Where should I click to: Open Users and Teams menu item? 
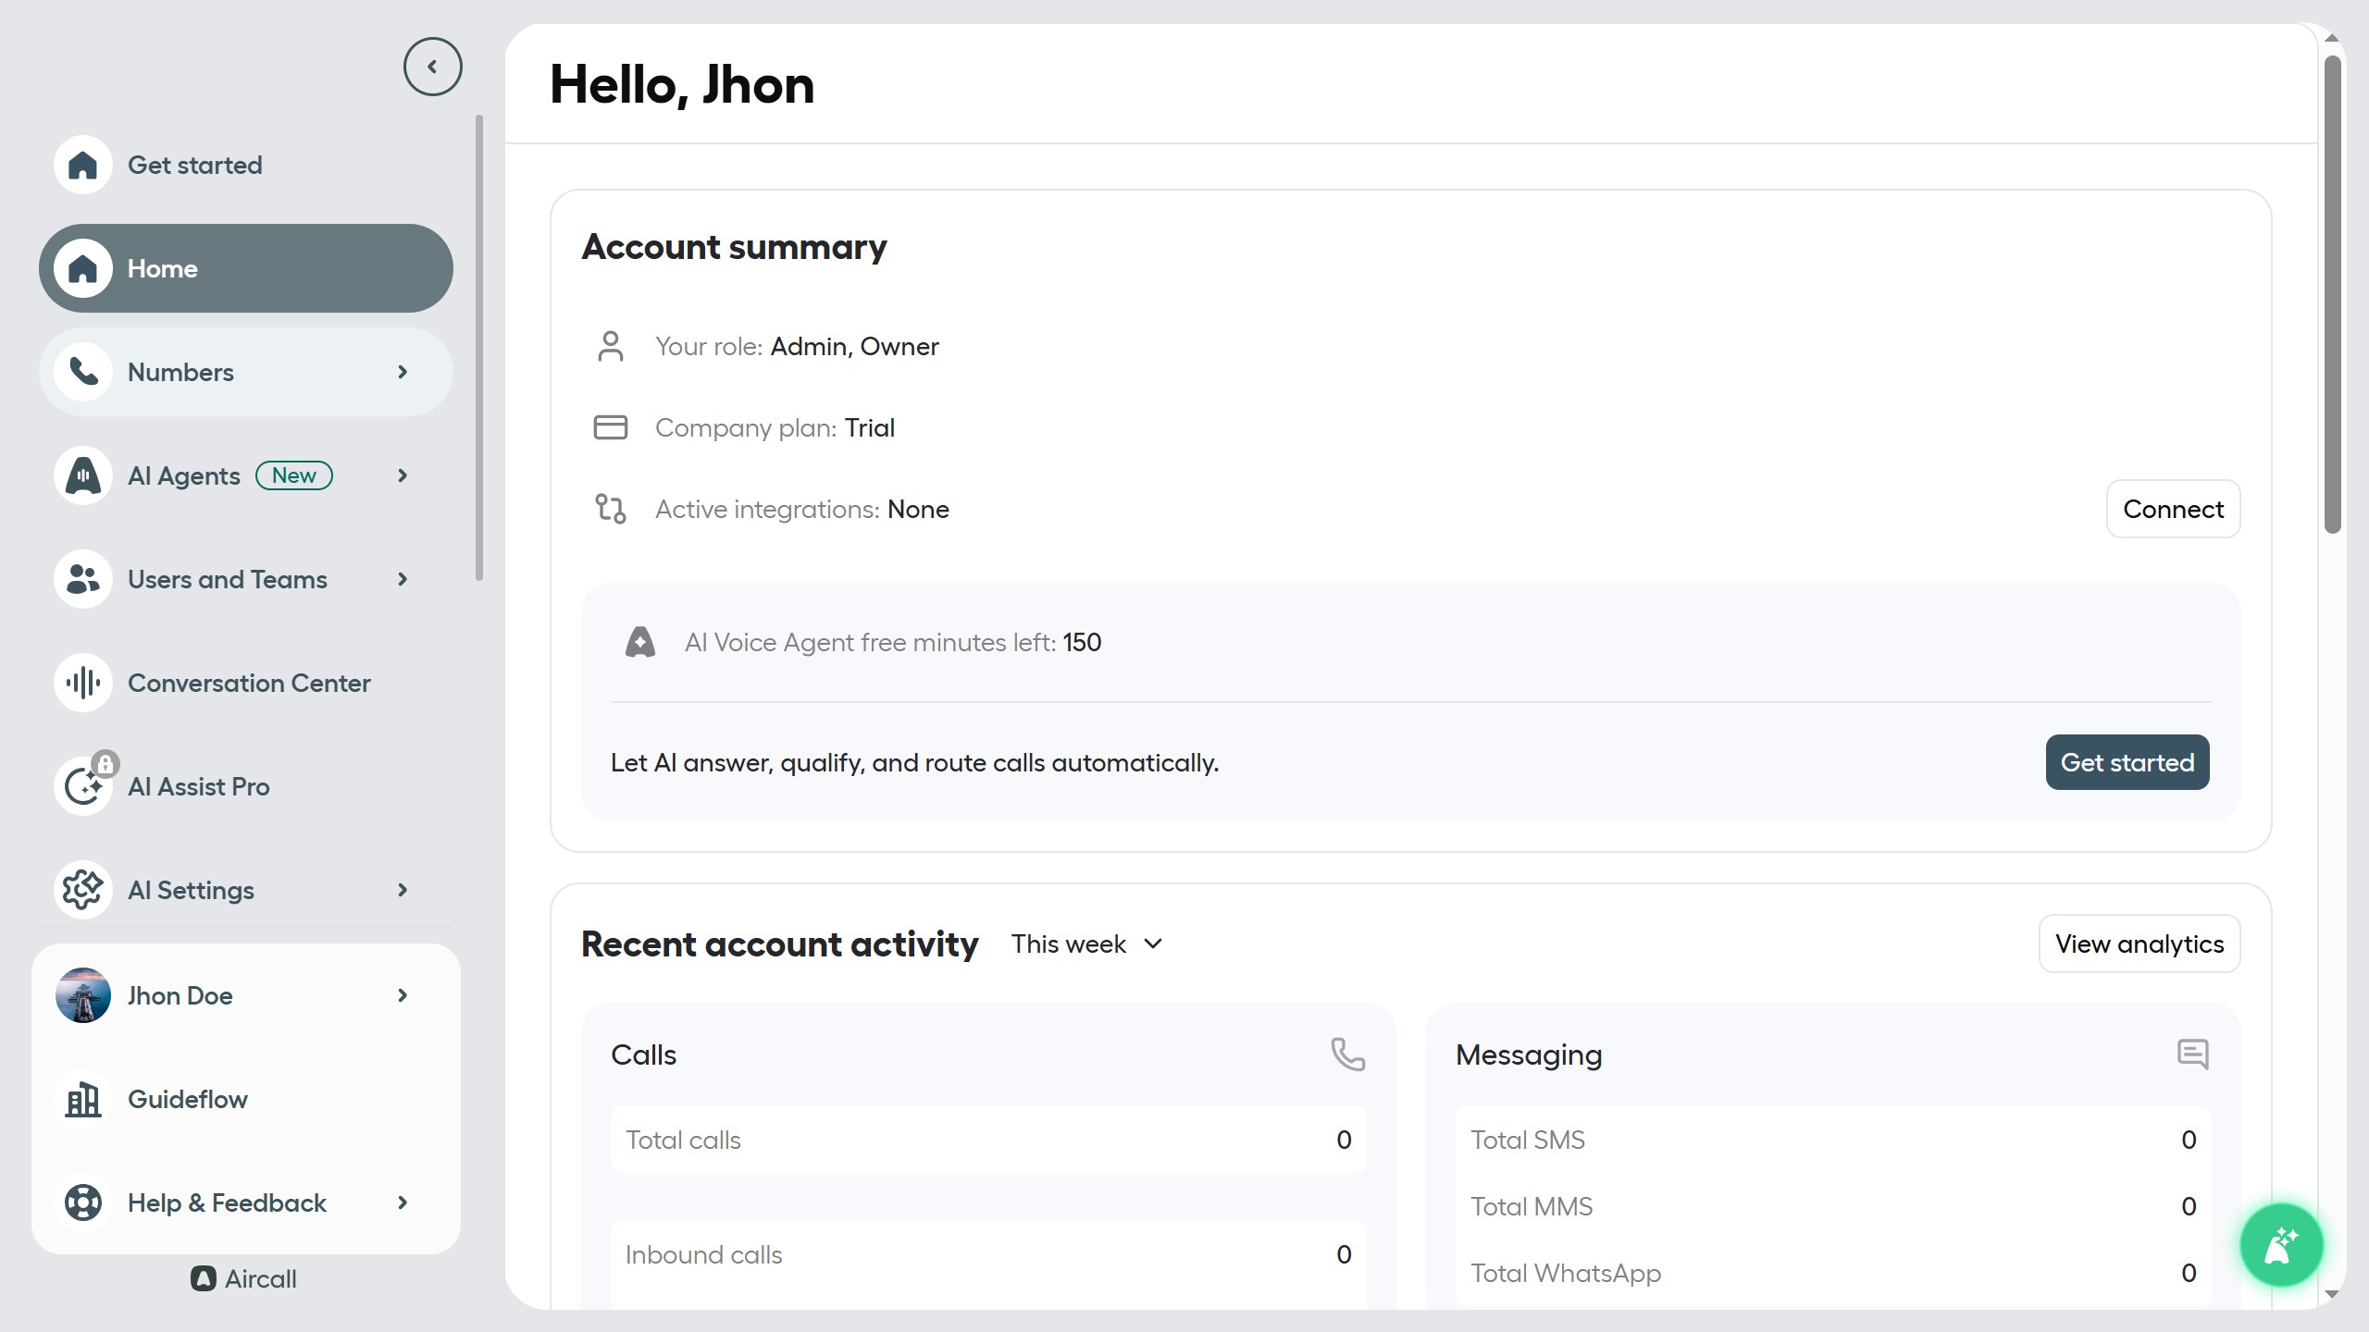tap(246, 579)
